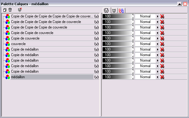The image size is (189, 118).
Task: Select 'Copie de Copie de couvercle' layer
Action: tap(32, 33)
